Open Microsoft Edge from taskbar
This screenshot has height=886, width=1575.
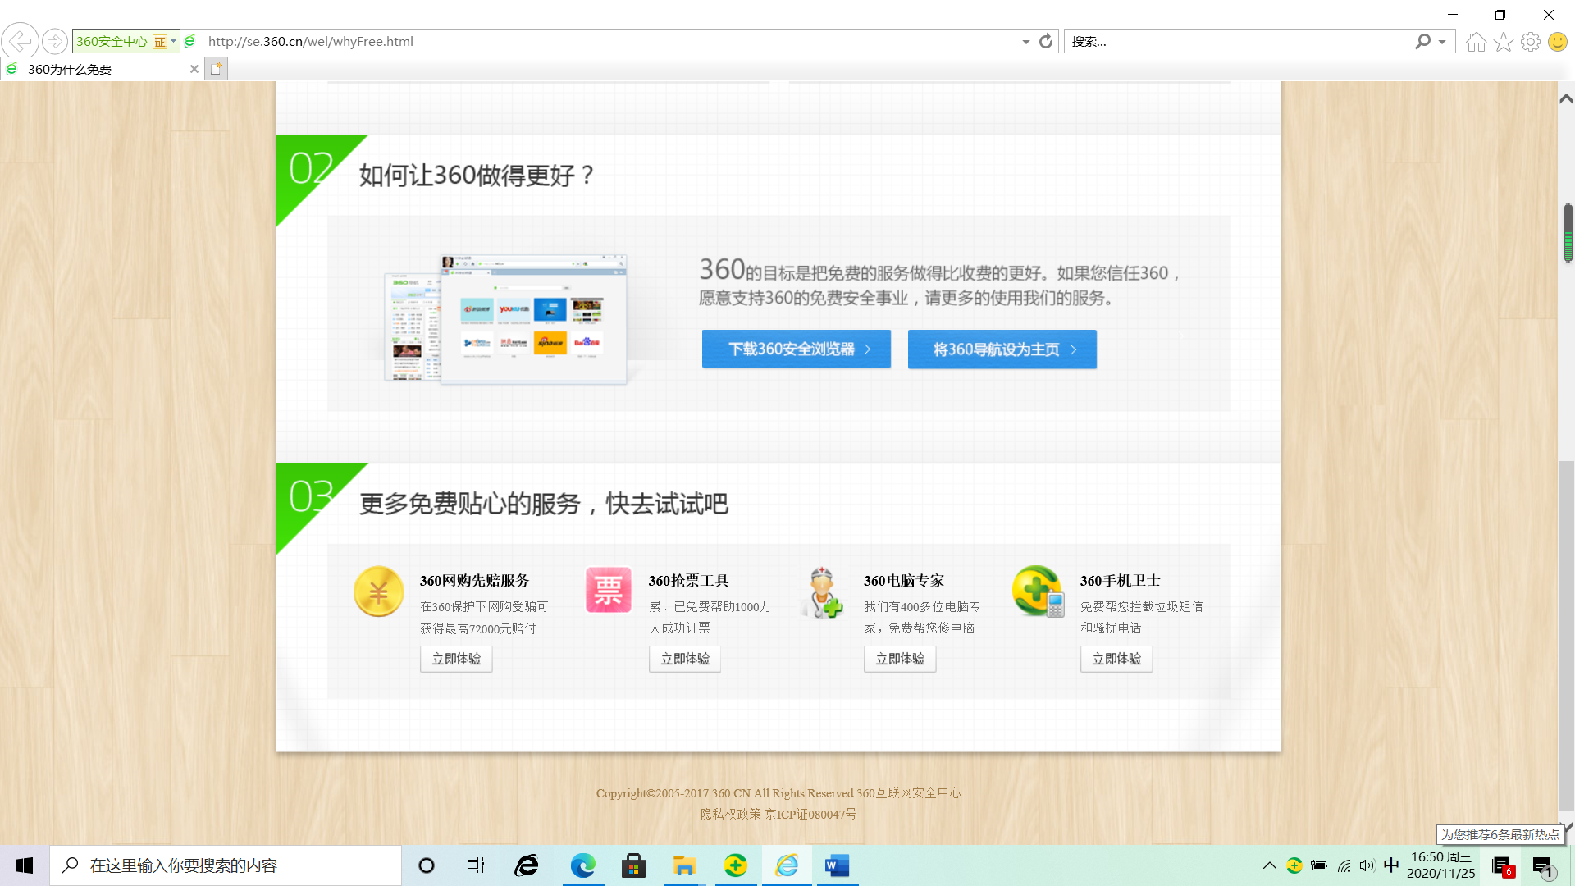pos(583,865)
